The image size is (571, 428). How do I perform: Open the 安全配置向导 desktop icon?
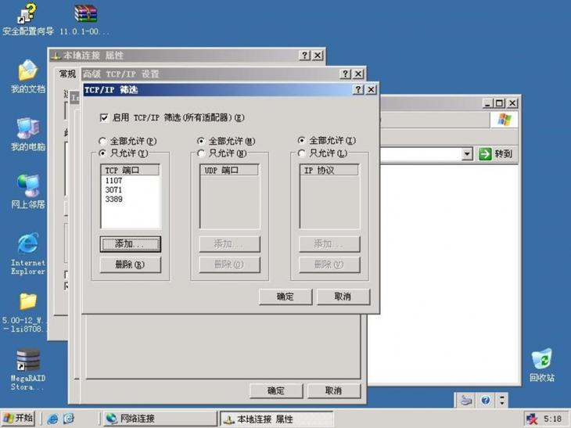[27, 14]
